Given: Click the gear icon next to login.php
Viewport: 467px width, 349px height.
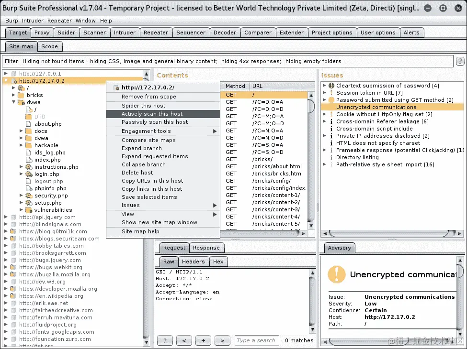Looking at the screenshot, I should coord(29,174).
